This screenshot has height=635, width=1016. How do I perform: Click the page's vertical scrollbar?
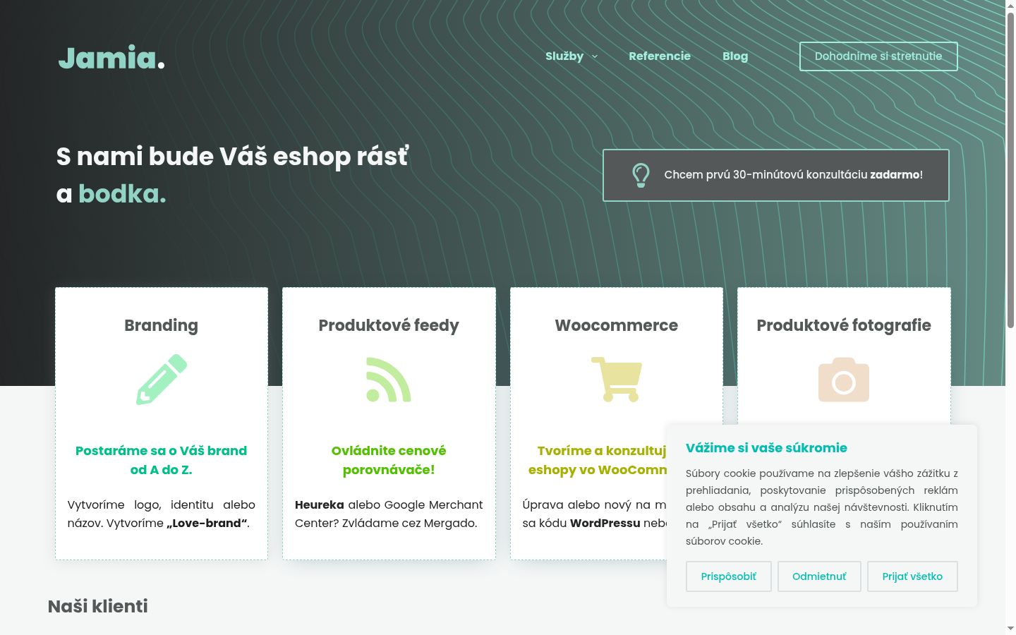(x=1010, y=317)
